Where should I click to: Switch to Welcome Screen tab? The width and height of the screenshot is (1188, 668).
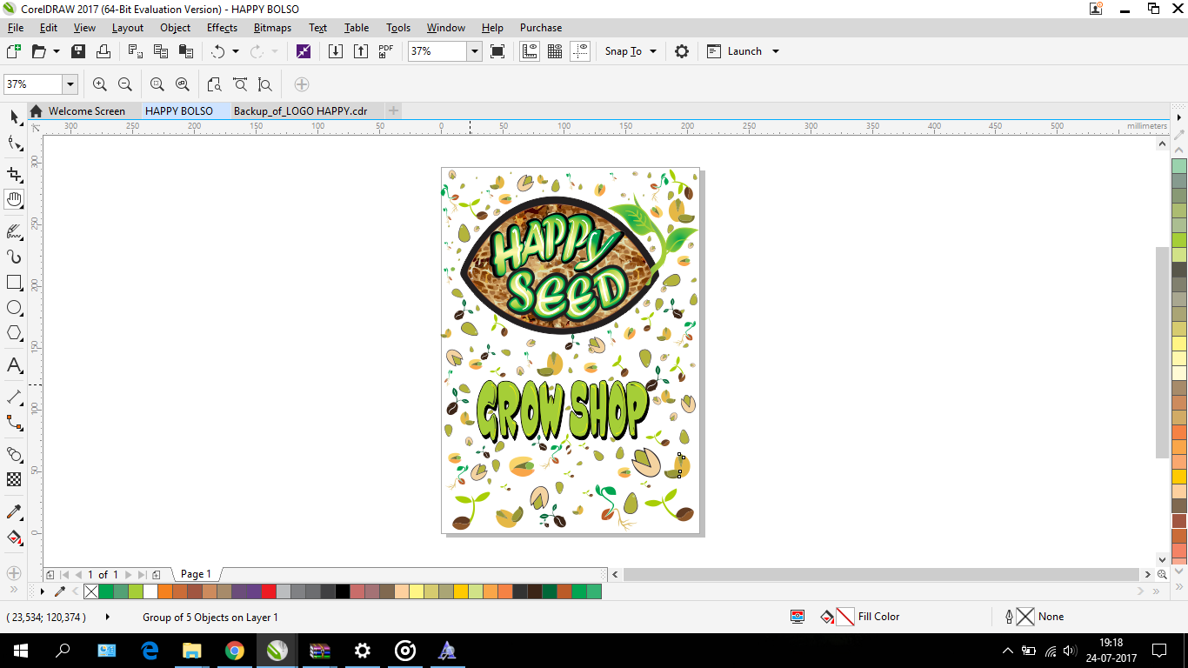86,110
